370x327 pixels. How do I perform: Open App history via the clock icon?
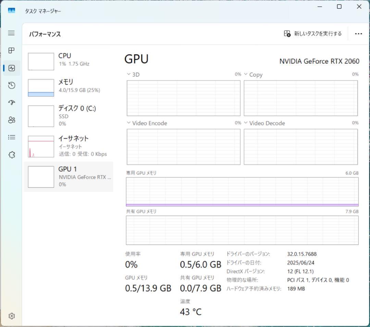12,85
